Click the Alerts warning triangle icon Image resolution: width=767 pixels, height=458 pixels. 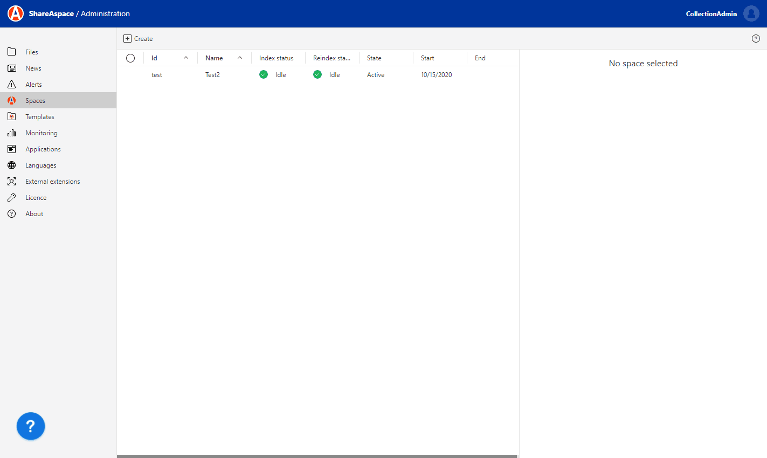point(11,85)
